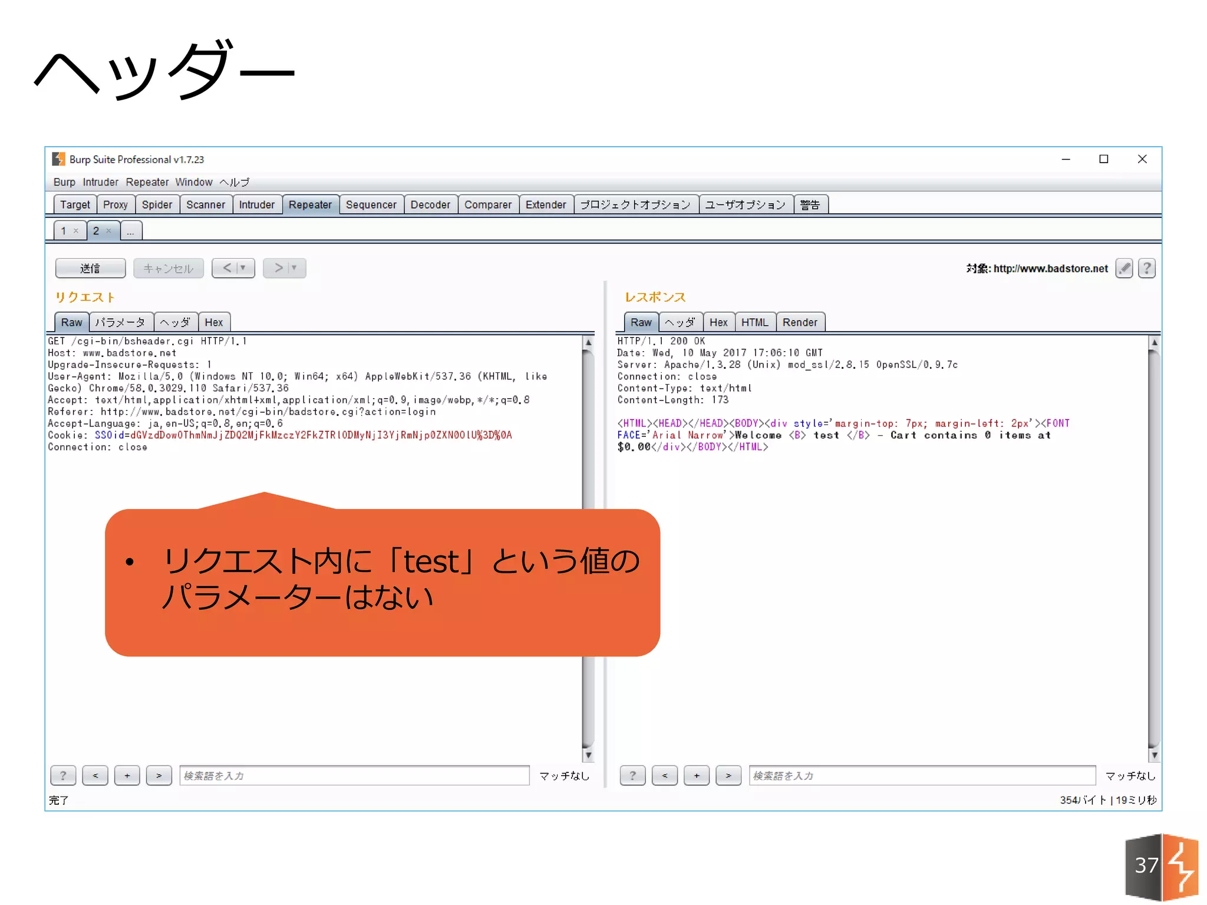Click response pane scrollbar down arrow
Image resolution: width=1207 pixels, height=905 pixels.
coord(1155,755)
